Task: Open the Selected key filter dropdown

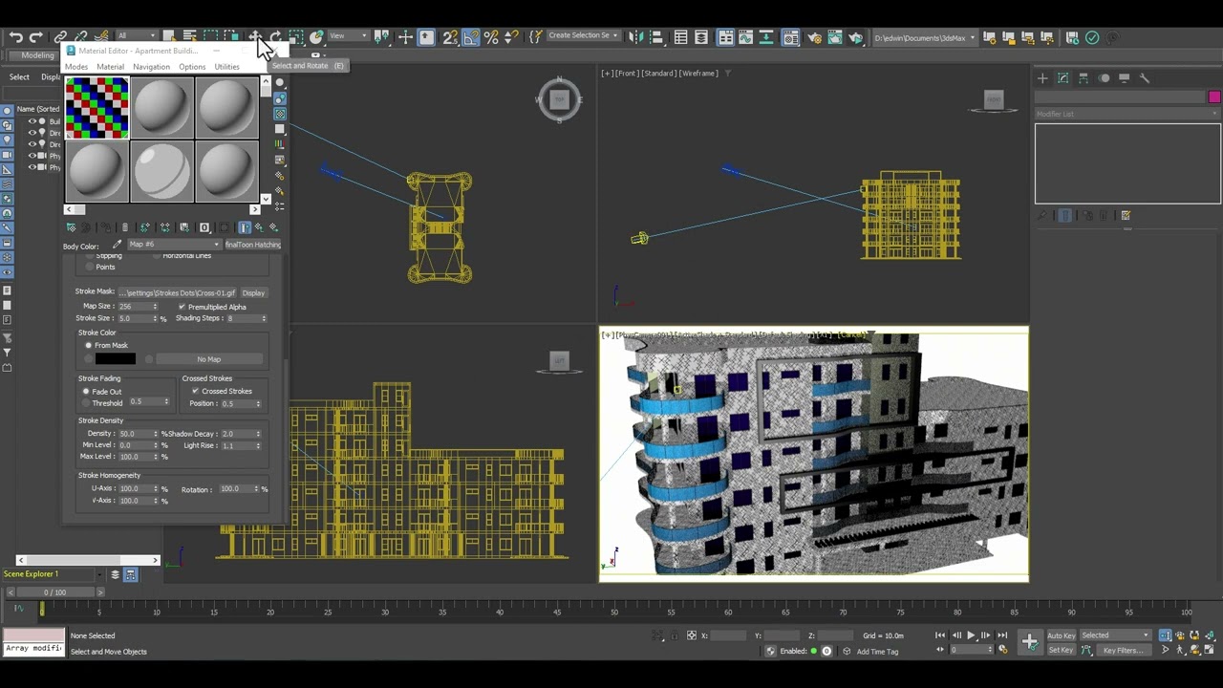Action: pyautogui.click(x=1115, y=635)
